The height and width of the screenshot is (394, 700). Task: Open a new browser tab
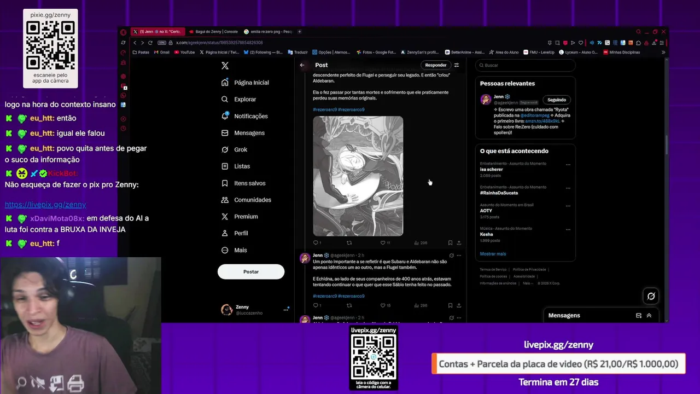(x=299, y=32)
